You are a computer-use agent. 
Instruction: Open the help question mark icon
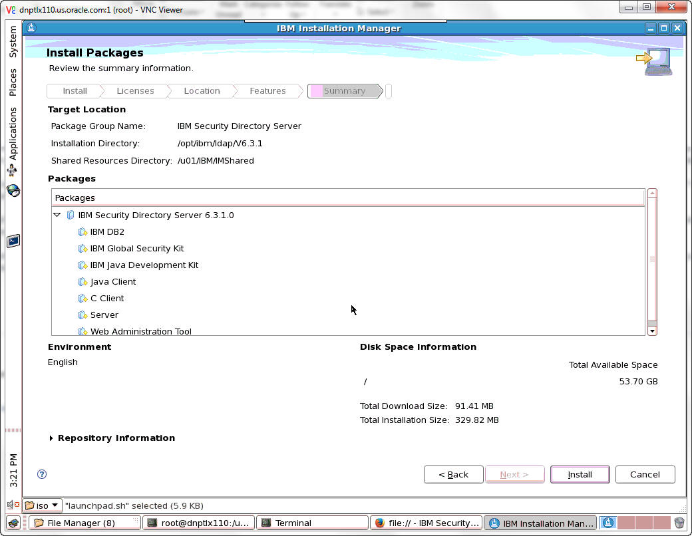pyautogui.click(x=42, y=474)
